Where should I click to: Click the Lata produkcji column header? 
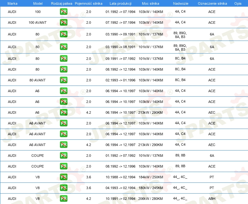click(121, 3)
